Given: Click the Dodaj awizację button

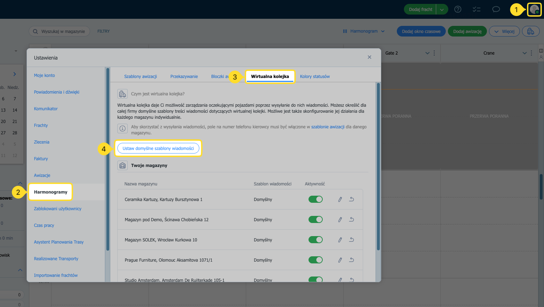Looking at the screenshot, I should click(x=467, y=31).
